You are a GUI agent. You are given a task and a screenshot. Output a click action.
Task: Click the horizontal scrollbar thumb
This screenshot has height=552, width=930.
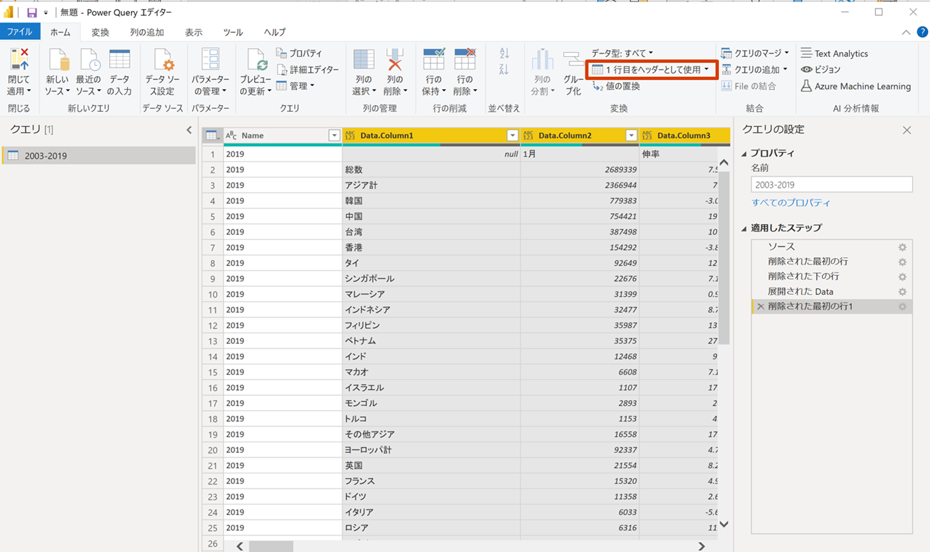click(271, 547)
